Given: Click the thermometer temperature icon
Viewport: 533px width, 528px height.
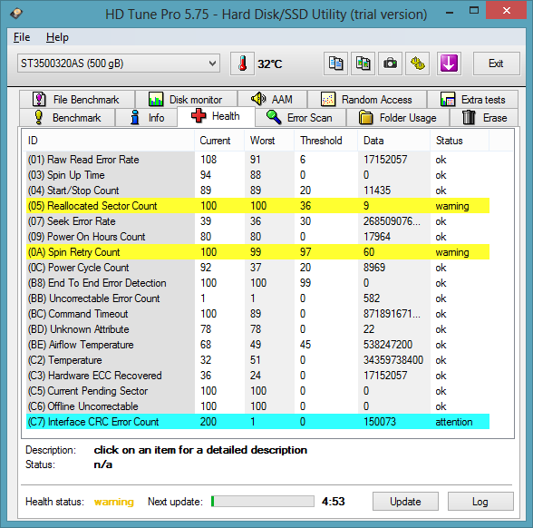Looking at the screenshot, I should pos(242,64).
